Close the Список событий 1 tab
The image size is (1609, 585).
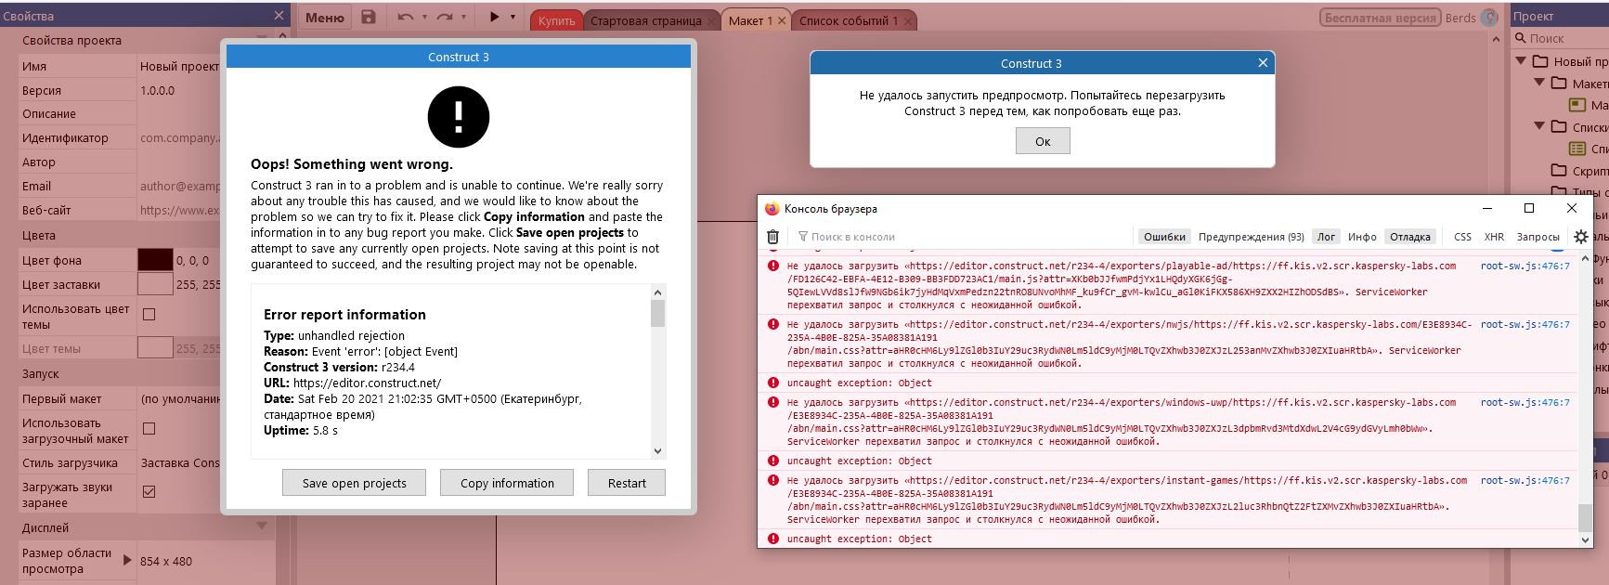pyautogui.click(x=908, y=20)
